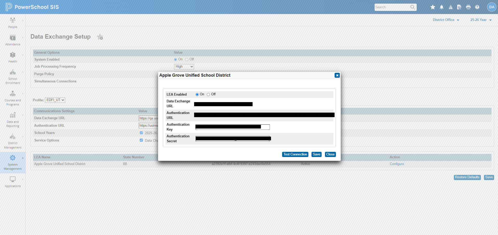Viewport: 498px width, 235px height.
Task: Open the report queue icon
Action: (459, 7)
